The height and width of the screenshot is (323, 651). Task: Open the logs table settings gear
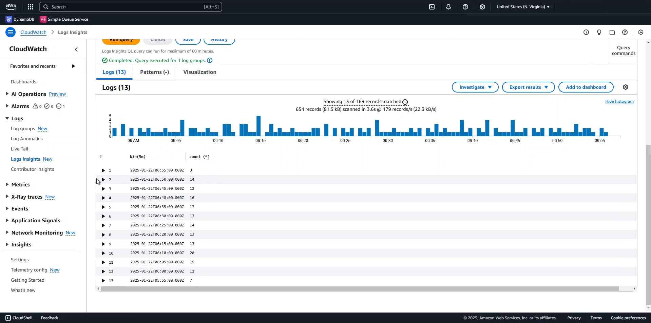coord(625,87)
